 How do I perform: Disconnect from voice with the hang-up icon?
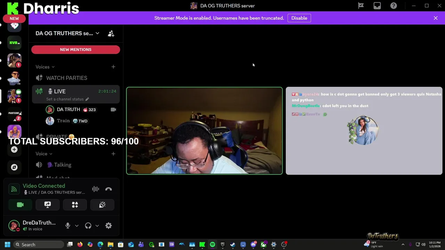pos(108,189)
